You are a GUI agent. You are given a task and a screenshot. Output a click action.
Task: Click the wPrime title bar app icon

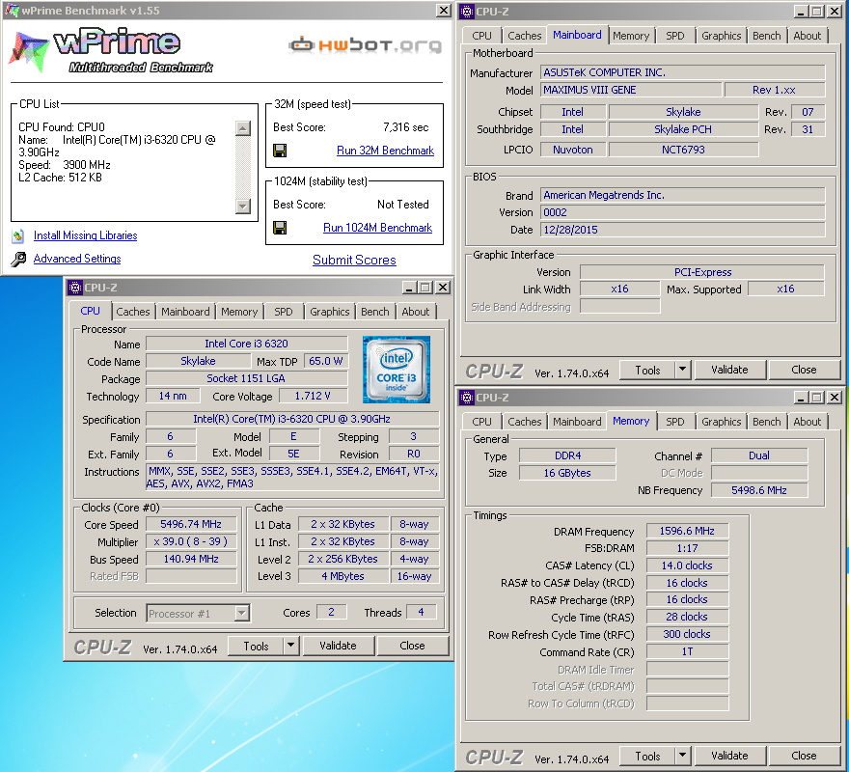[12, 11]
